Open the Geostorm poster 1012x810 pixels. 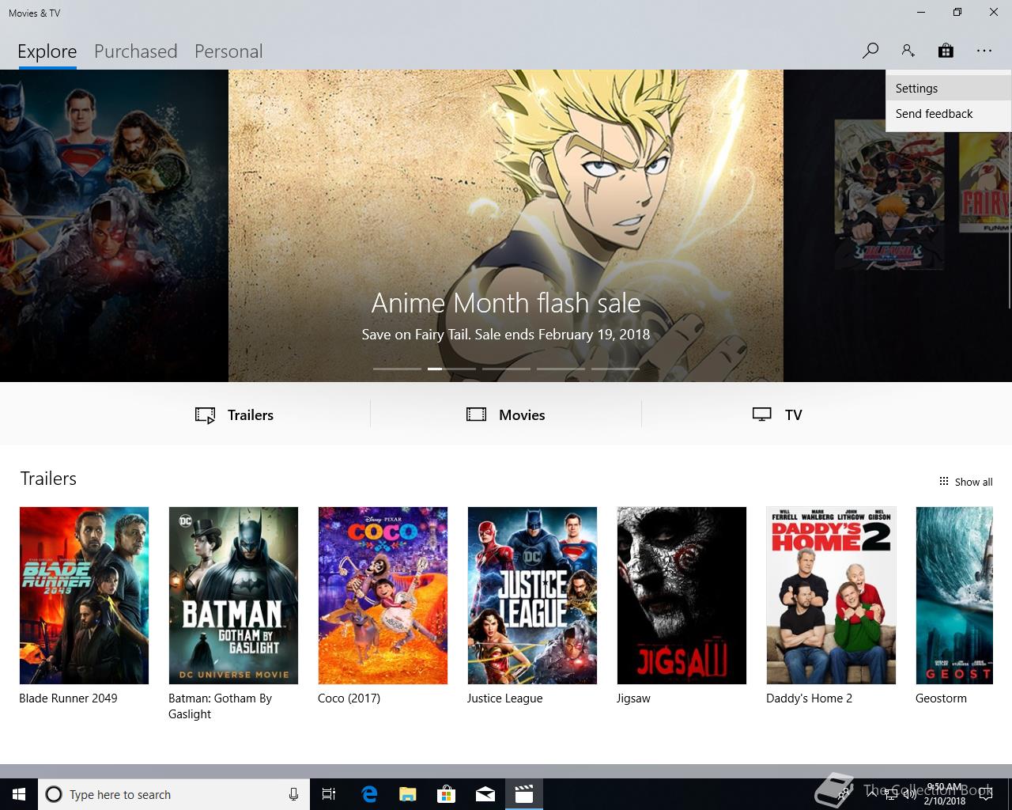954,596
